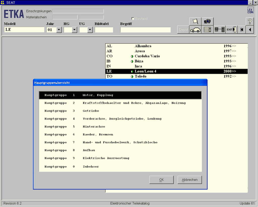Screen dimensions: 258x207
Task: Select the TO Toledo model row
Action: point(176,76)
